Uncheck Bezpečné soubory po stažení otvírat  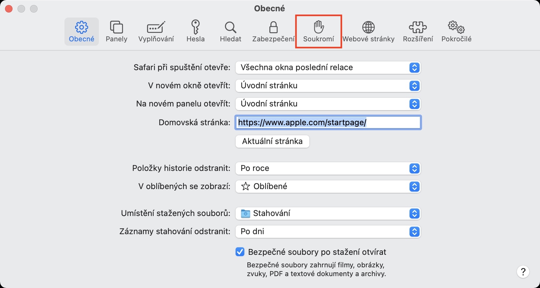[240, 252]
